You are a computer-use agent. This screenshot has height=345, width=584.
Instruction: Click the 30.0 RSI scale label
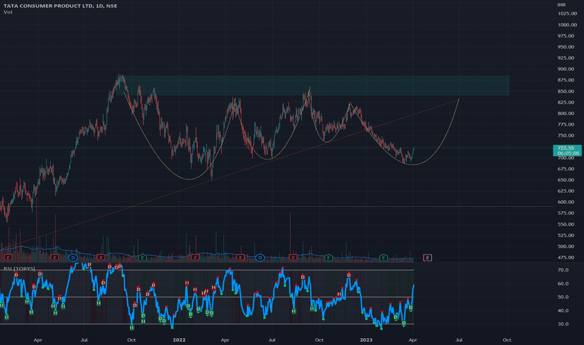pos(563,324)
